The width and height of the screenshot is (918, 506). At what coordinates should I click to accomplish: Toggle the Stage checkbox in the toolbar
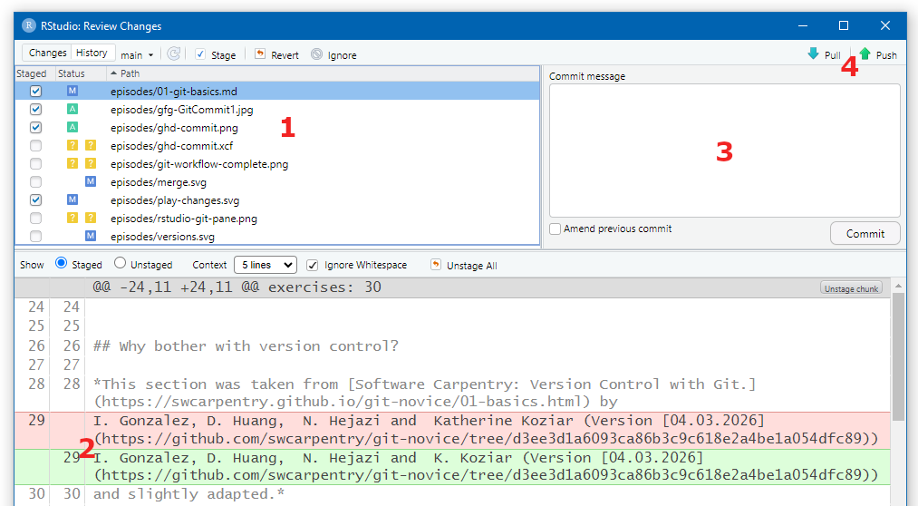(x=200, y=54)
